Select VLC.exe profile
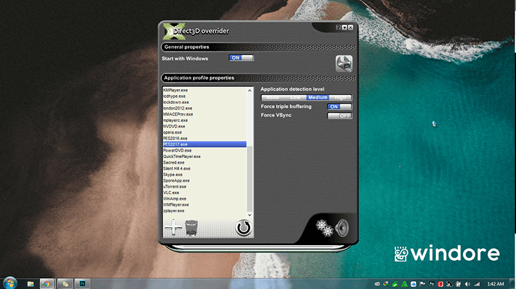Screen dimensions: 516x289 tap(204, 192)
